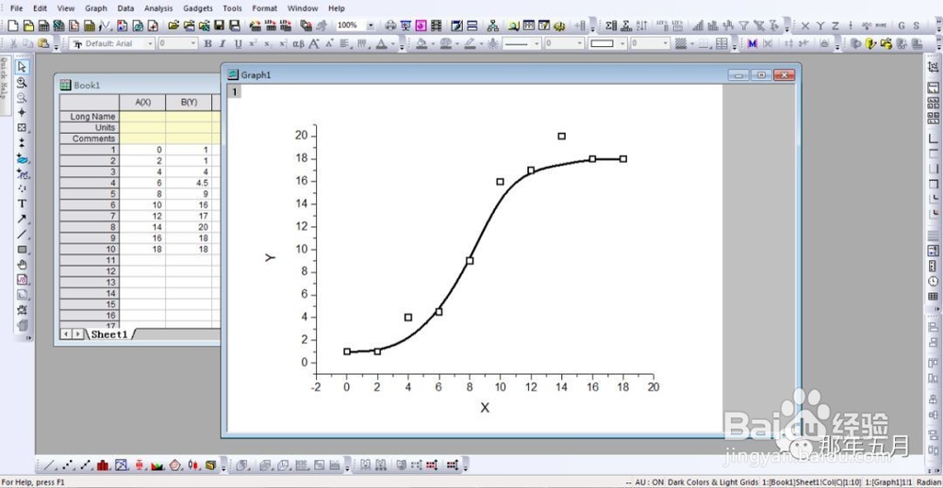The width and height of the screenshot is (943, 488).
Task: Toggle Underline formatting
Action: click(x=239, y=44)
